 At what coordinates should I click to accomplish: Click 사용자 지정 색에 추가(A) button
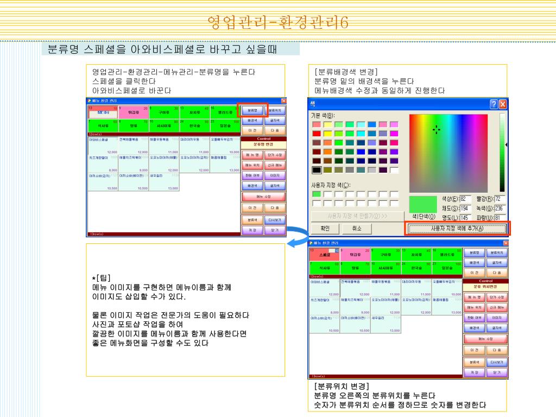click(x=457, y=229)
